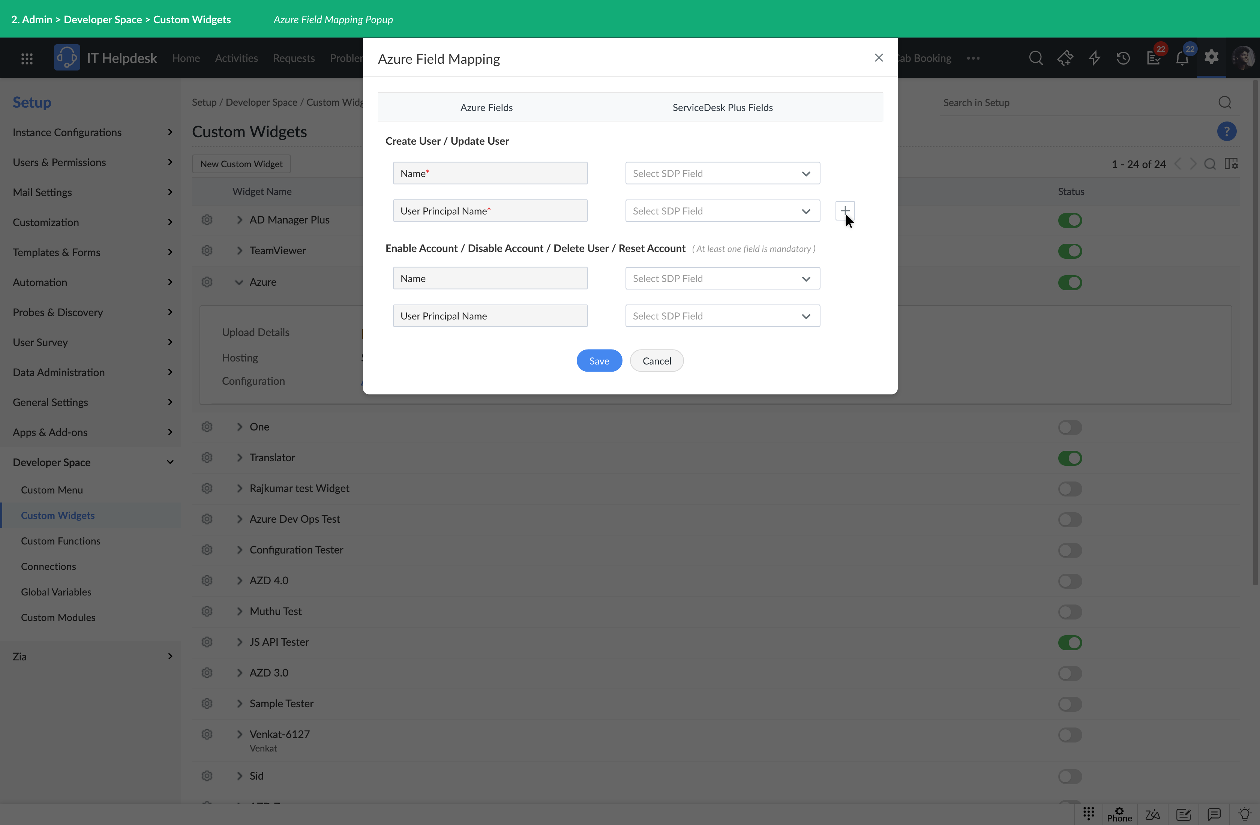This screenshot has width=1260, height=825.
Task: Save the Azure field mapping
Action: pos(599,361)
